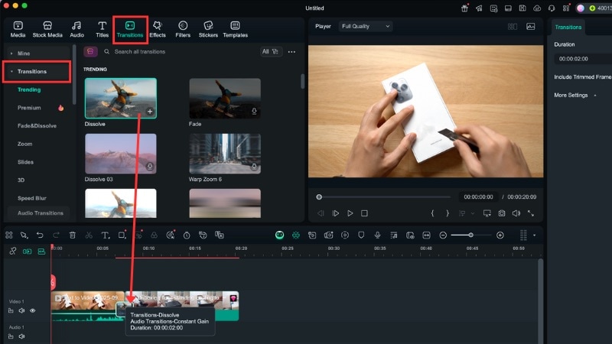Open the Titles tab
Viewport: 612px width, 344px height.
[102, 30]
